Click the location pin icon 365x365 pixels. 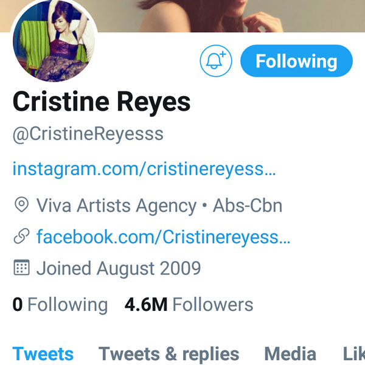(22, 204)
